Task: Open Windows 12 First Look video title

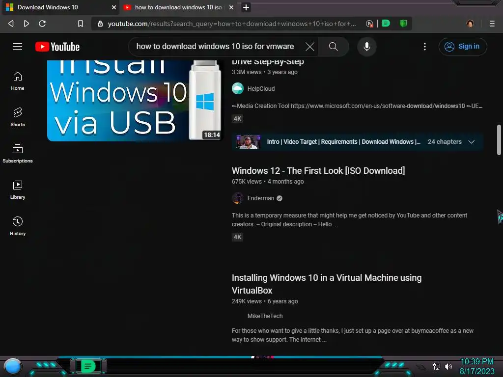Action: pyautogui.click(x=318, y=170)
